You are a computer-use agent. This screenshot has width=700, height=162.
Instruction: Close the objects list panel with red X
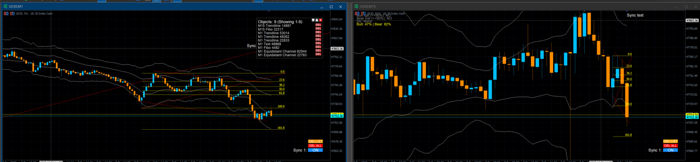click(320, 20)
